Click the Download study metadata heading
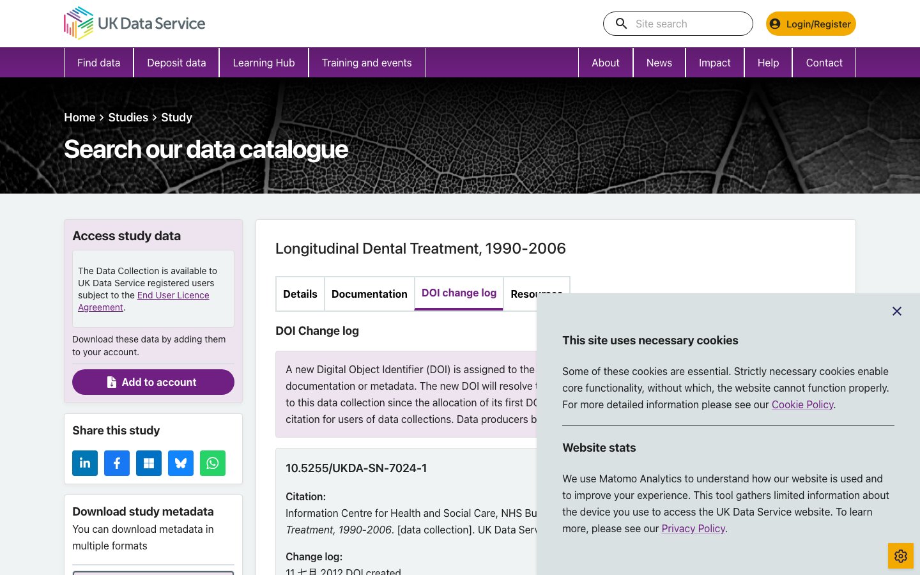The height and width of the screenshot is (575, 920). point(143,512)
